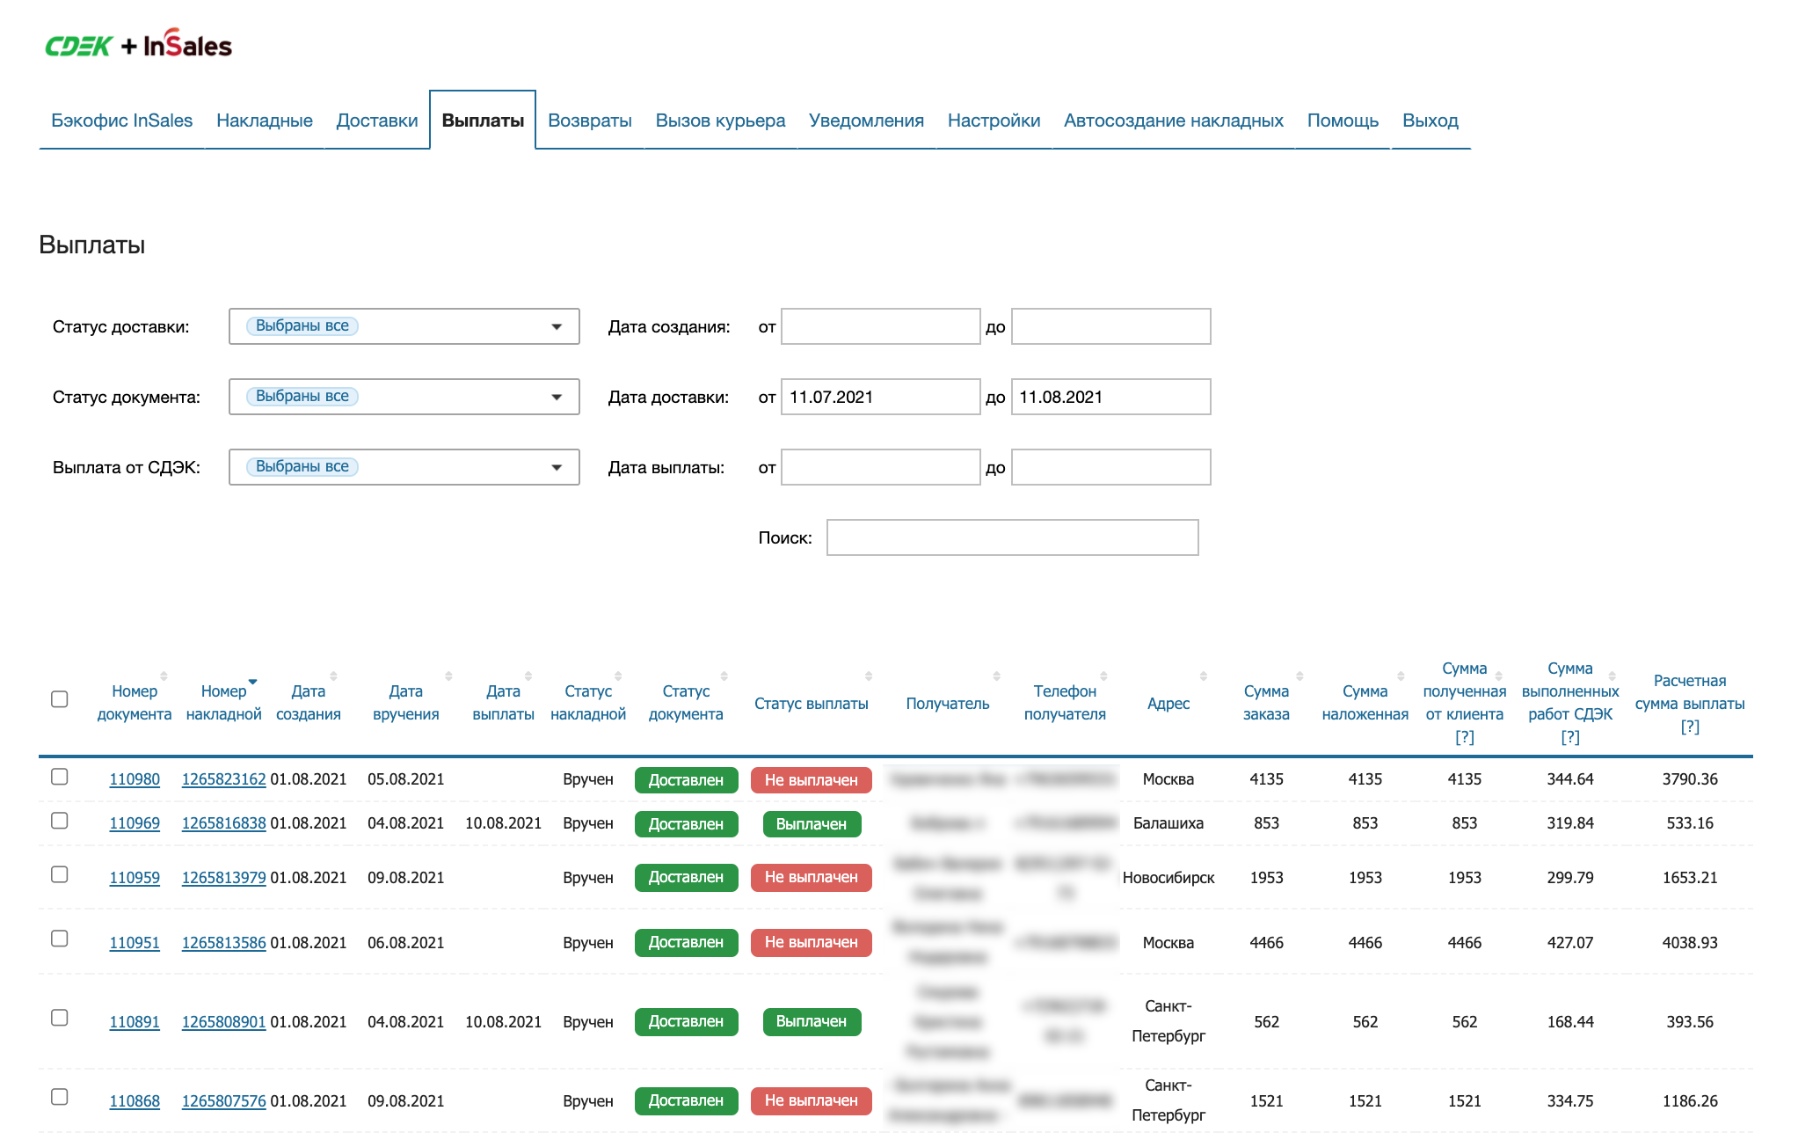
Task: Sort by Номер документа column icon
Action: click(x=164, y=676)
